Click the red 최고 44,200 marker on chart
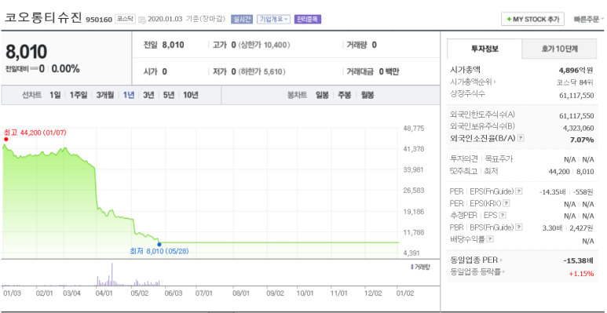Viewport: 607px width, 313px height. tap(5, 140)
